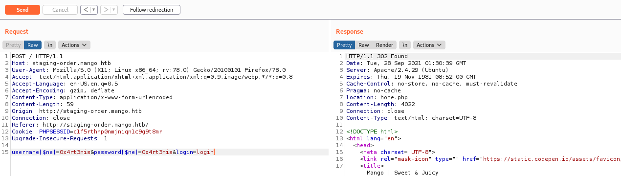Click the 'Origin: http://staging-order.mango.htb' header
The image size is (621, 176).
click(x=76, y=111)
